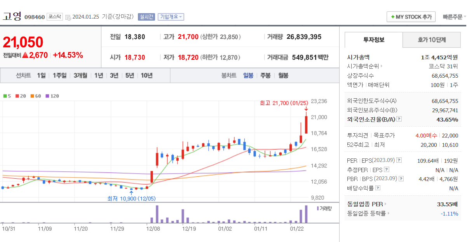467x242 pixels.
Task: Click the tallest volume bar at the far right
Action: tap(306, 214)
